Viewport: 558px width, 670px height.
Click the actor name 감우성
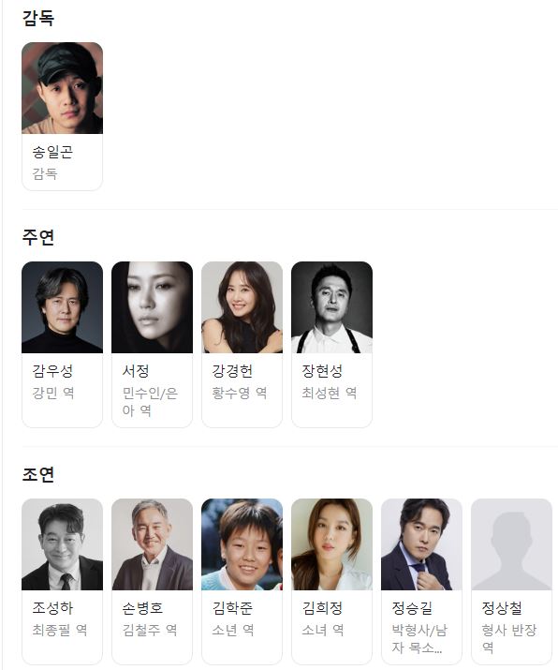pyautogui.click(x=52, y=371)
